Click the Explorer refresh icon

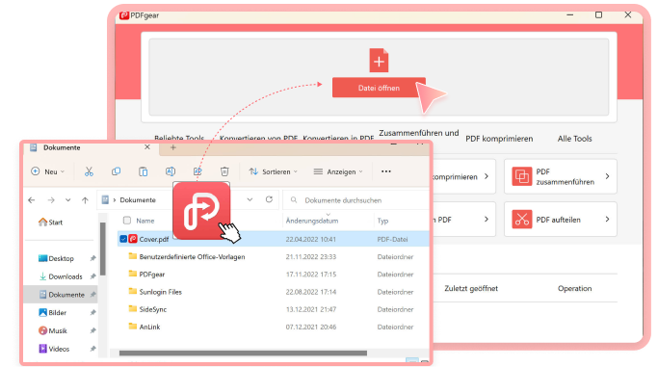click(269, 199)
